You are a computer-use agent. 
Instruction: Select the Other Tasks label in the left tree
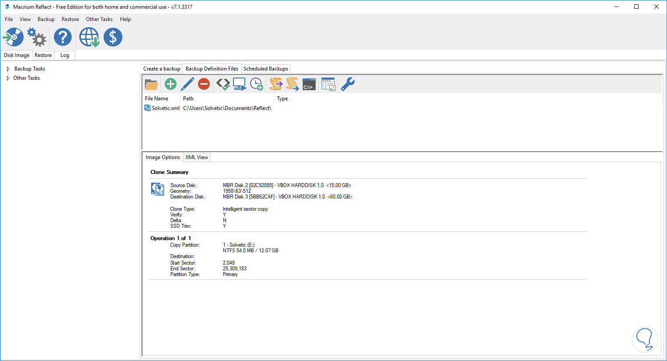pyautogui.click(x=27, y=78)
